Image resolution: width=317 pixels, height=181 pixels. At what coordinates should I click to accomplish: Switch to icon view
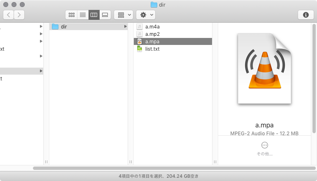pyautogui.click(x=72, y=15)
